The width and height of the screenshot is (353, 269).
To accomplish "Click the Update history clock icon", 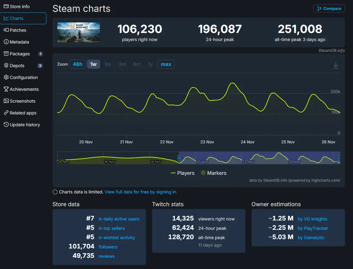I will [6, 125].
